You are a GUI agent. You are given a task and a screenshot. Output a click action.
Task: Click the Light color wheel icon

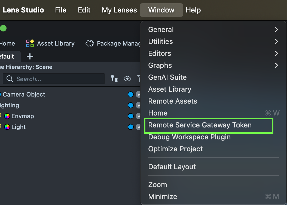[x=7, y=127]
